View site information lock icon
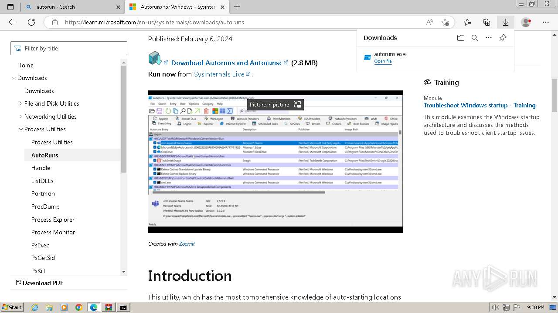 point(54,22)
